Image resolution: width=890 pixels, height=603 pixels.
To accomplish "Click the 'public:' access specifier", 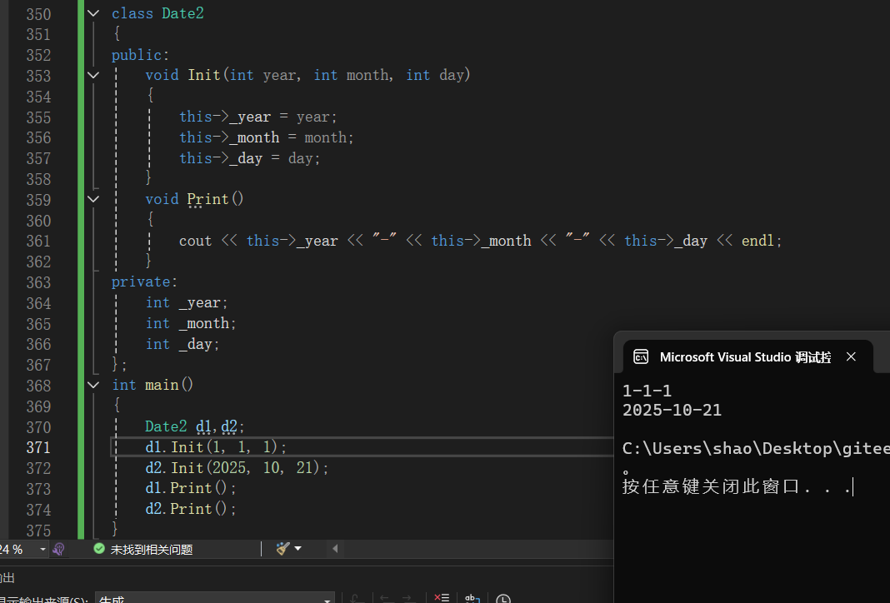I will 140,55.
